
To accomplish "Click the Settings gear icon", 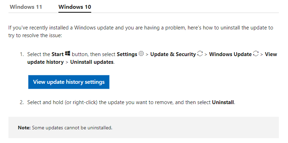I will 141,54.
